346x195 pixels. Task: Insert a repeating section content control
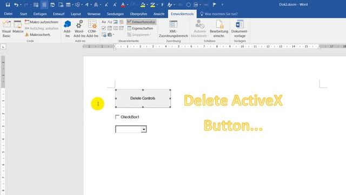point(104,35)
